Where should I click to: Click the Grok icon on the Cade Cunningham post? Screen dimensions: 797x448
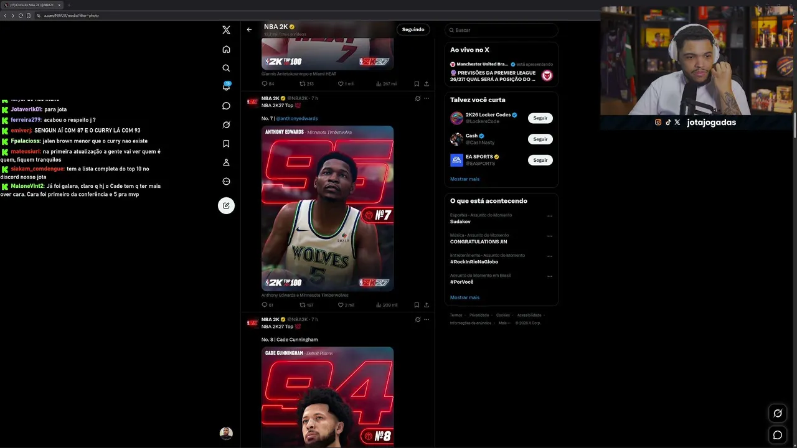[418, 319]
